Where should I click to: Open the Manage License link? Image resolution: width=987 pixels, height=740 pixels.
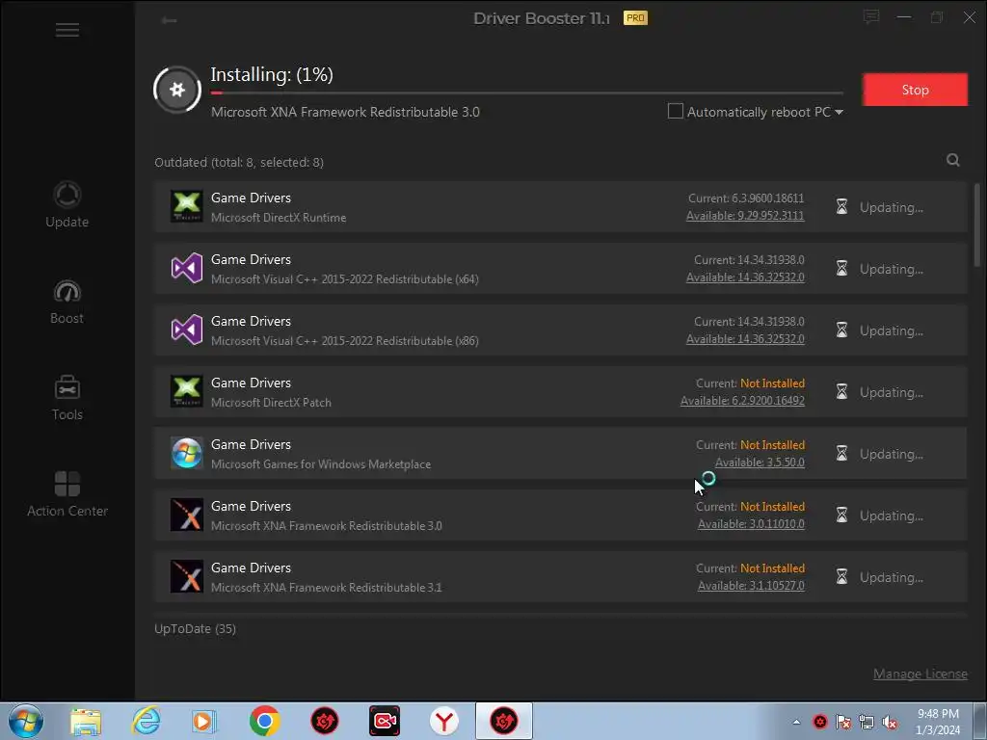(x=920, y=674)
